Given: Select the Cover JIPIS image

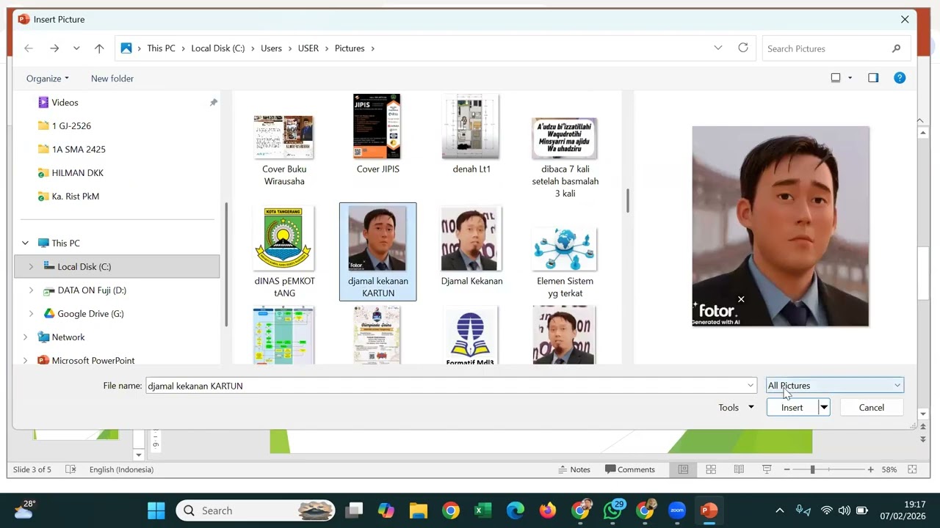Looking at the screenshot, I should pyautogui.click(x=377, y=133).
